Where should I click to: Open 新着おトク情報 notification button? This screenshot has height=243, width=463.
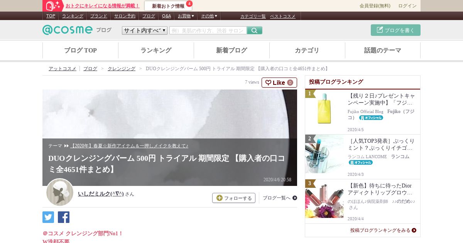(168, 6)
